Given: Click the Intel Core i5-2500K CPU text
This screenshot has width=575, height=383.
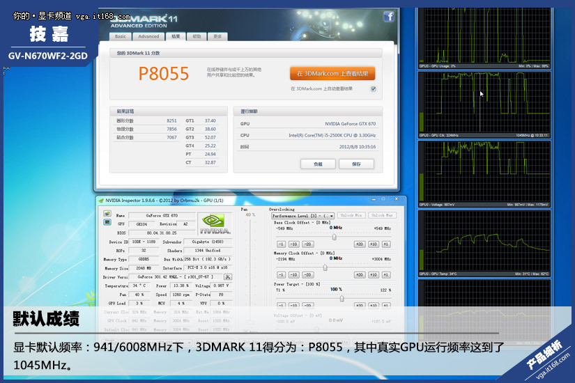Looking at the screenshot, I should [332, 135].
